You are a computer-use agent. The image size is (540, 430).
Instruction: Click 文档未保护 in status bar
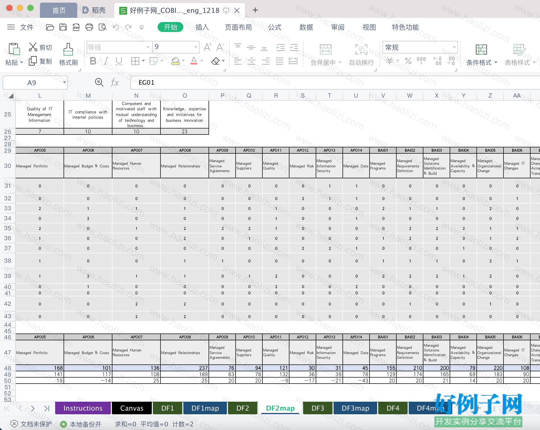pyautogui.click(x=31, y=424)
